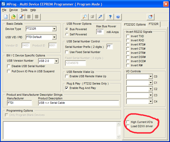
Task: Click the New blank template icon
Action: pyautogui.click(x=6, y=17)
